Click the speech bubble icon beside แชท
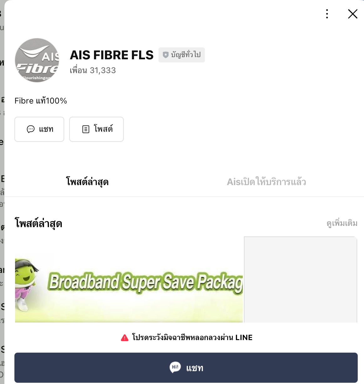Viewport: 364px width, 384px height. pos(31,129)
